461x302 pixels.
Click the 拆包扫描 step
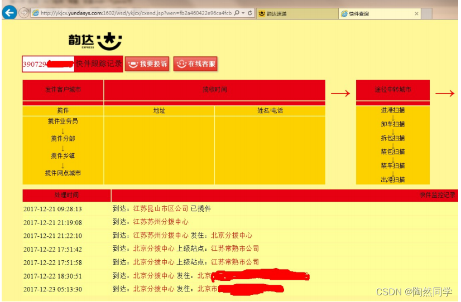[x=393, y=138]
